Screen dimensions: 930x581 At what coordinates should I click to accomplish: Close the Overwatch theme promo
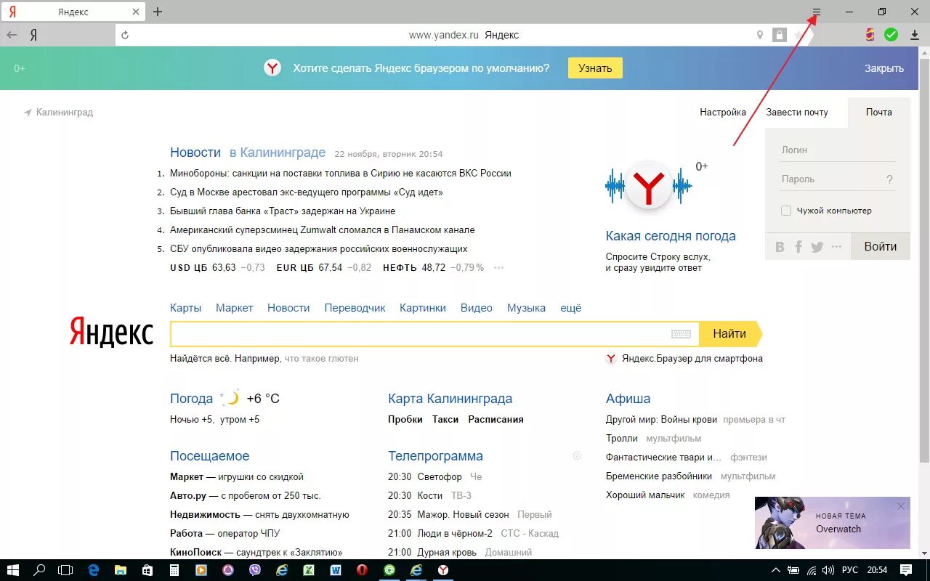901,506
